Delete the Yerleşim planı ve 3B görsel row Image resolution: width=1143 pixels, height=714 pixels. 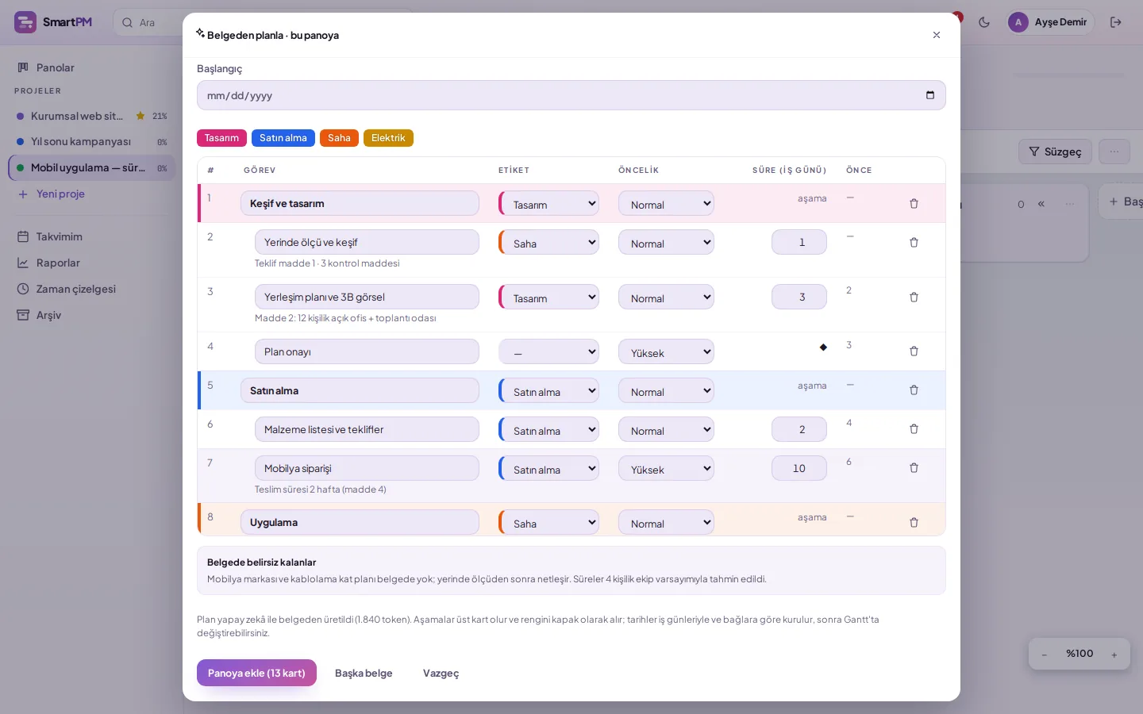(x=914, y=297)
